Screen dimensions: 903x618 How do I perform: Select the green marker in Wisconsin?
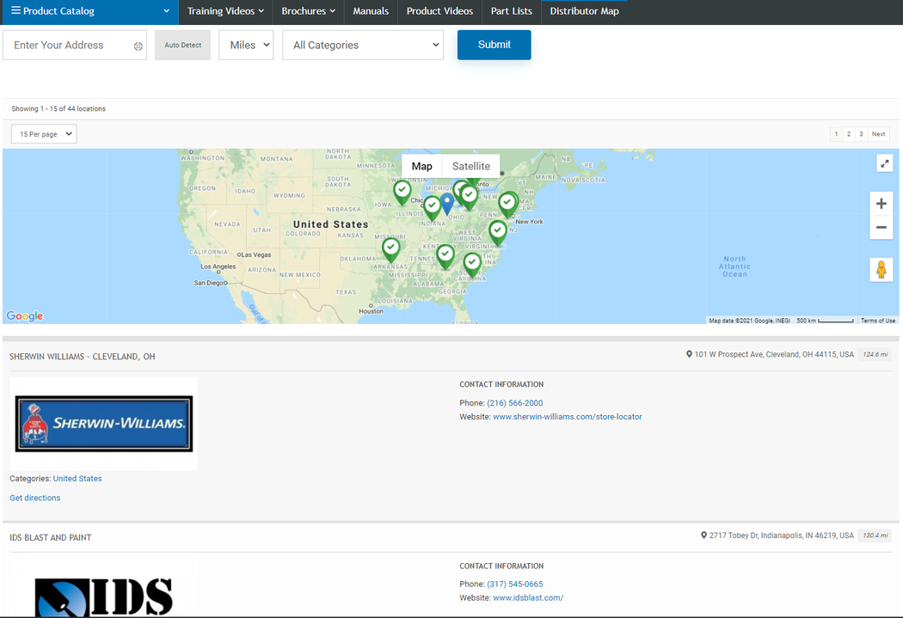(x=402, y=193)
